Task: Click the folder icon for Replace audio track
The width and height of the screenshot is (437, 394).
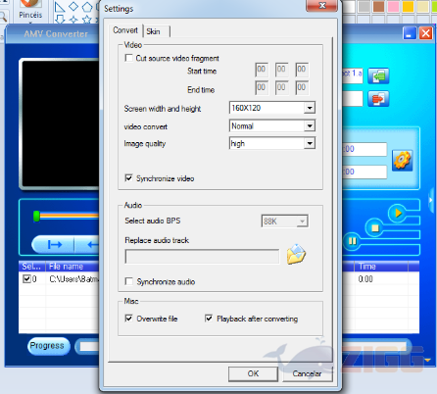Action: pos(296,255)
